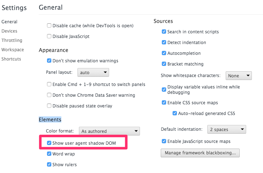Expand the Show whitespace characters dropdown

pyautogui.click(x=239, y=76)
